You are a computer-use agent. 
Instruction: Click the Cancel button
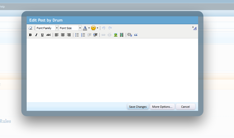click(185, 107)
